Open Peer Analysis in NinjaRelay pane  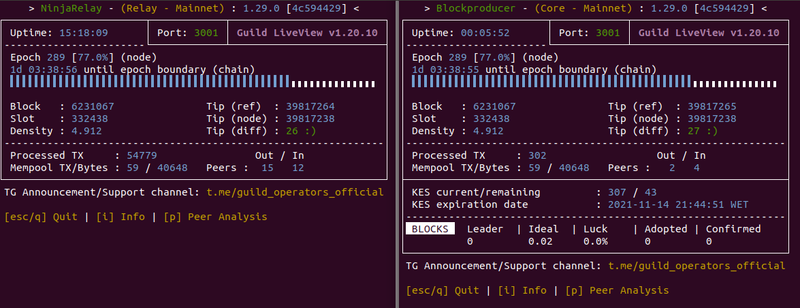click(x=215, y=217)
